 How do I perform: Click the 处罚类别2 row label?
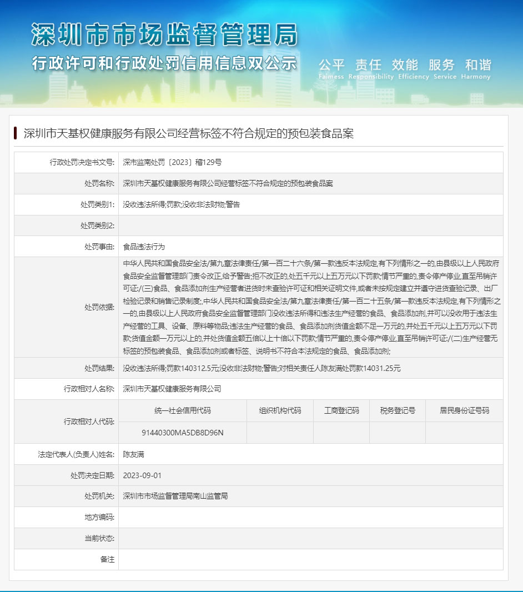click(x=97, y=226)
